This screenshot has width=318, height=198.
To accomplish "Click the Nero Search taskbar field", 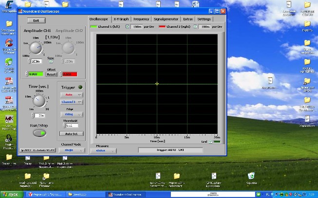I will pos(213,195).
